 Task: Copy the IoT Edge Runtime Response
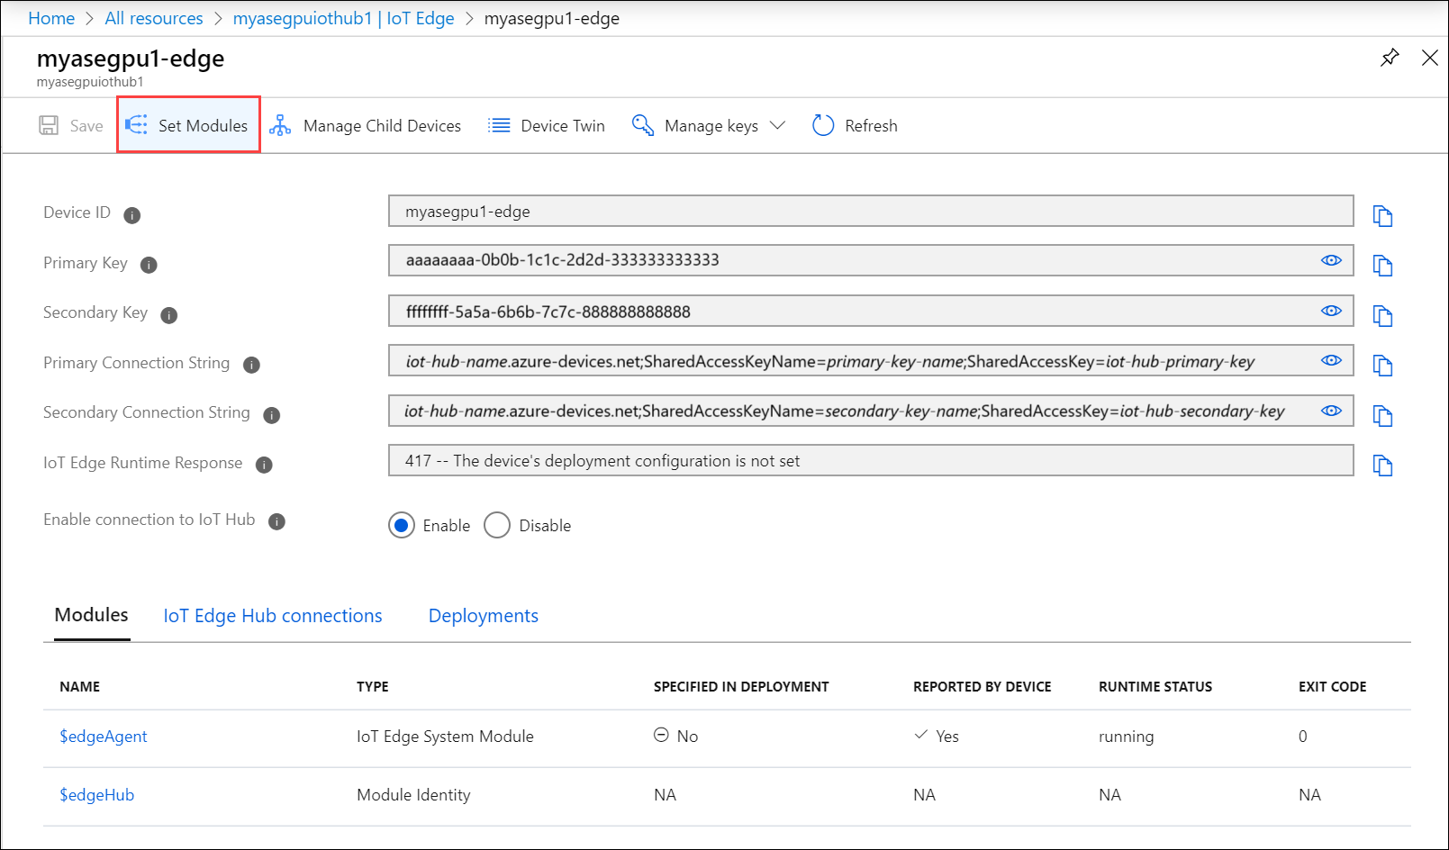click(1383, 465)
